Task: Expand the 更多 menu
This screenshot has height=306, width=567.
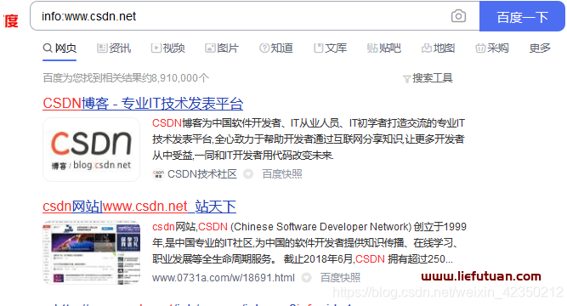Action: pyautogui.click(x=540, y=48)
